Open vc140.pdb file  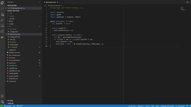(13, 47)
